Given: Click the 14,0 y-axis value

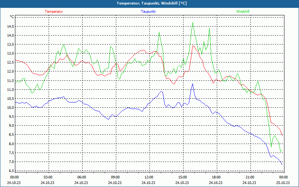Looking at the screenshot, I should point(10,35).
